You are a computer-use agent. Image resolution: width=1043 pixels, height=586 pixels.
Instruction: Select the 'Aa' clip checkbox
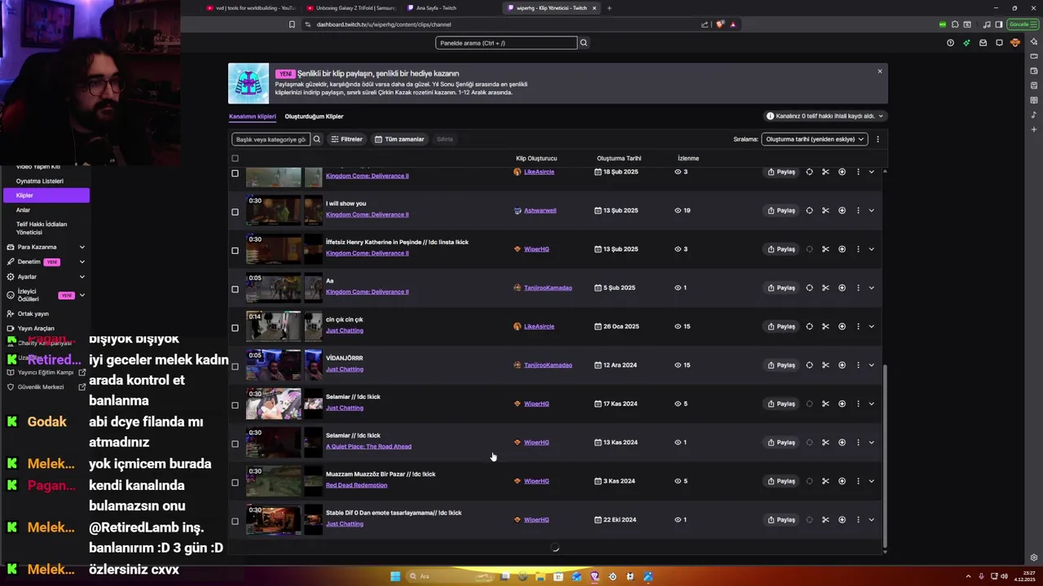pos(235,289)
